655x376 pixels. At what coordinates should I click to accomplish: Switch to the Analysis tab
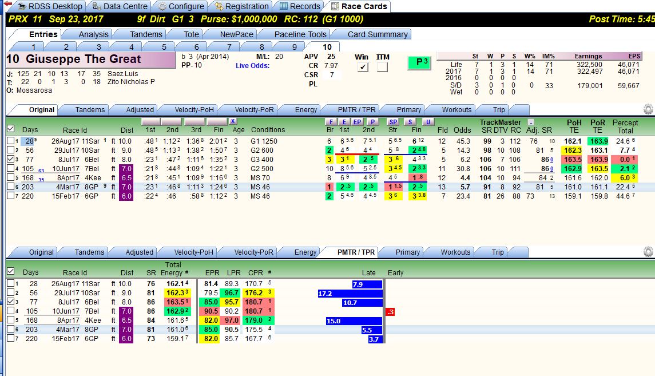pyautogui.click(x=93, y=34)
